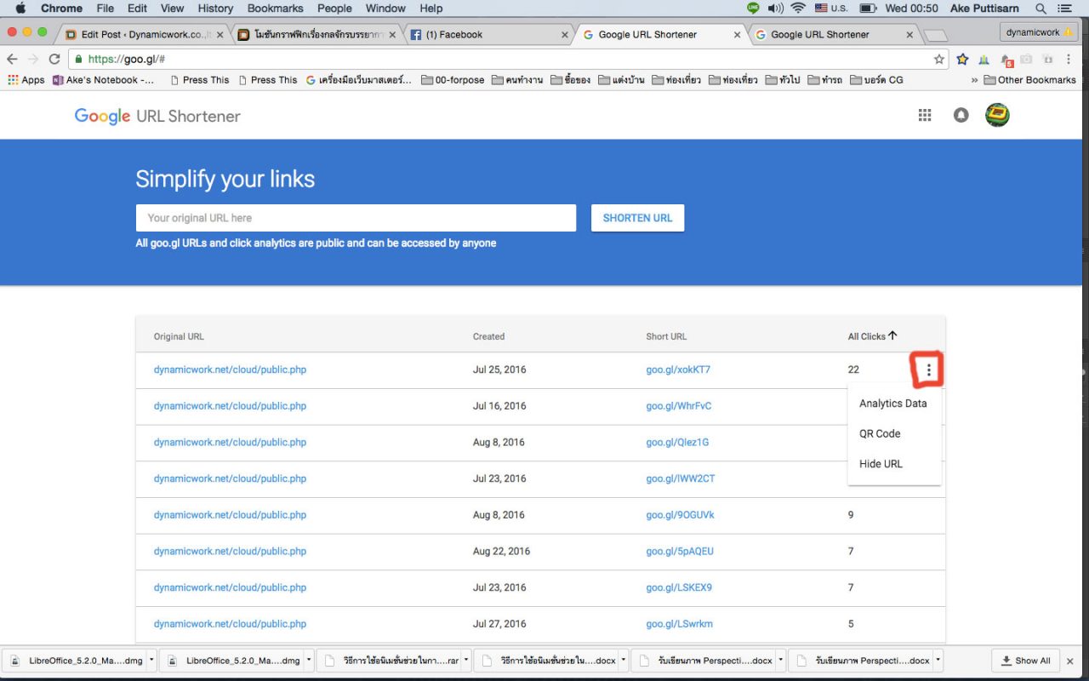Click the browser back arrow
1089x681 pixels.
click(12, 60)
